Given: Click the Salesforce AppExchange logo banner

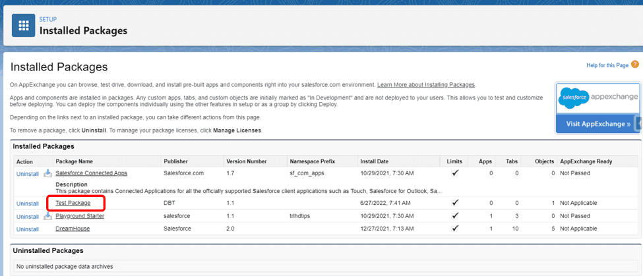Looking at the screenshot, I should pyautogui.click(x=598, y=98).
